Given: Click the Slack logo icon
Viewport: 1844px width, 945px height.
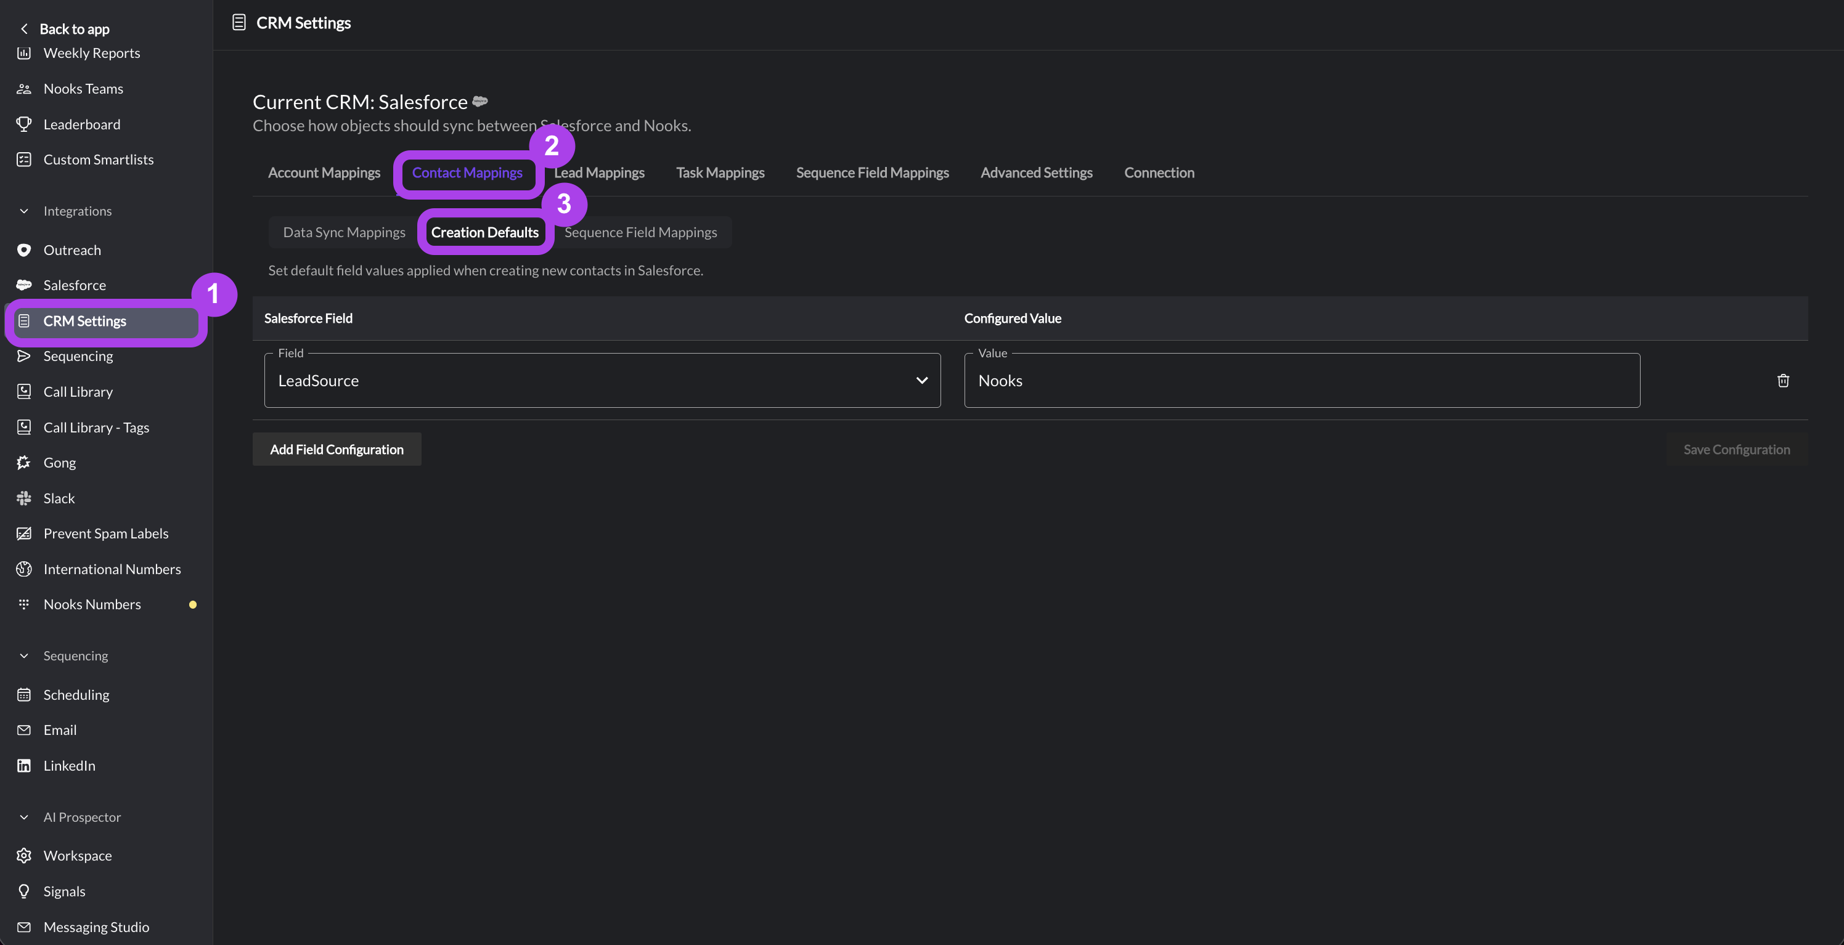Looking at the screenshot, I should (23, 498).
